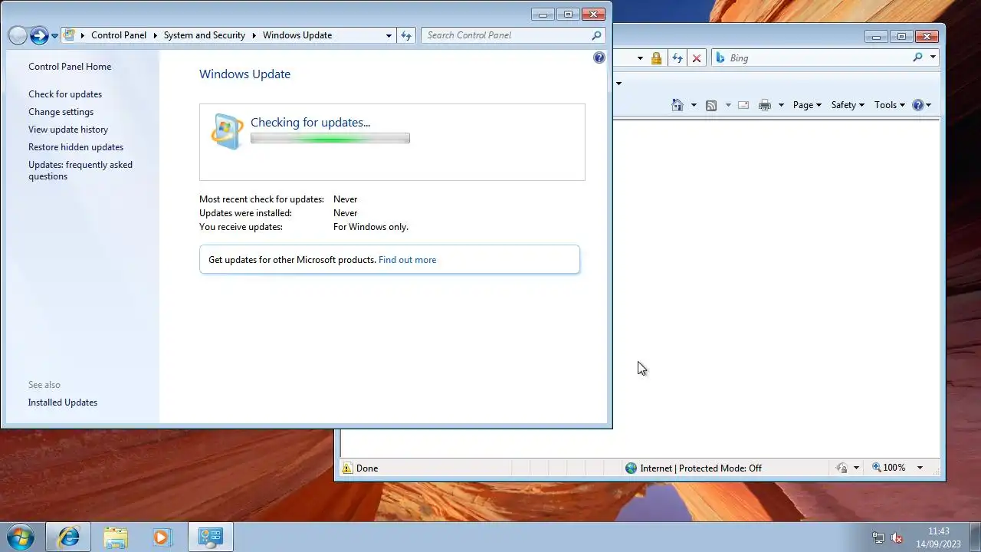The width and height of the screenshot is (981, 552).
Task: Click the Read mail envelope icon
Action: pos(743,105)
